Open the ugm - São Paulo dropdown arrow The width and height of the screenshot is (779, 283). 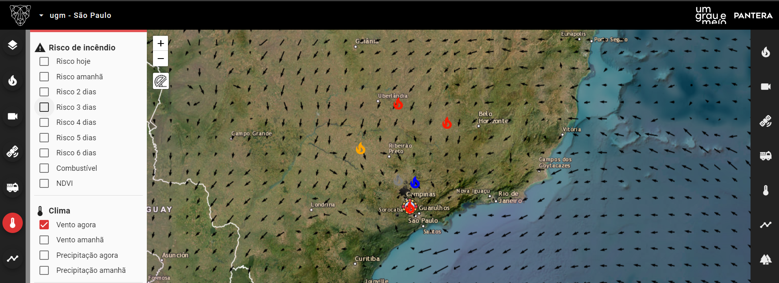click(41, 15)
